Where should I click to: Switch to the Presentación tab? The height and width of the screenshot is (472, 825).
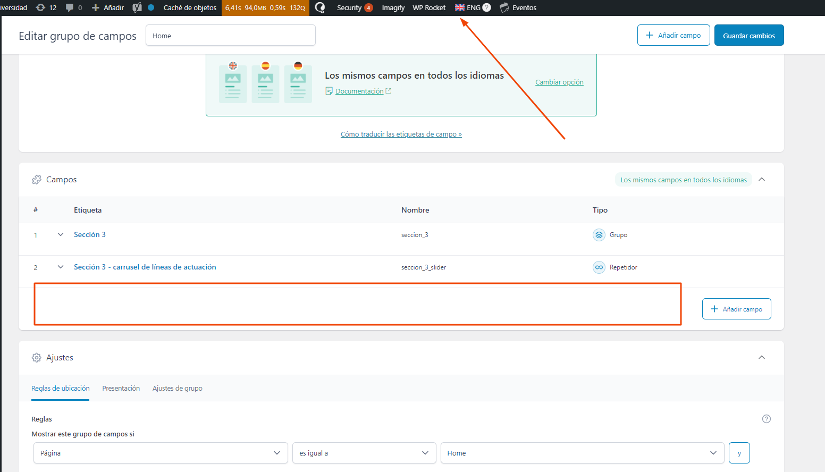click(121, 389)
